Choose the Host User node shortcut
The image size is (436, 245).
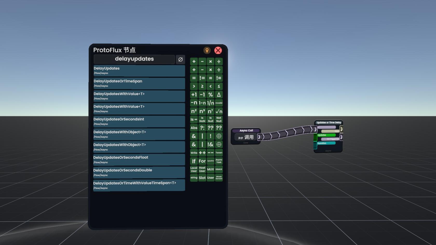point(202,169)
